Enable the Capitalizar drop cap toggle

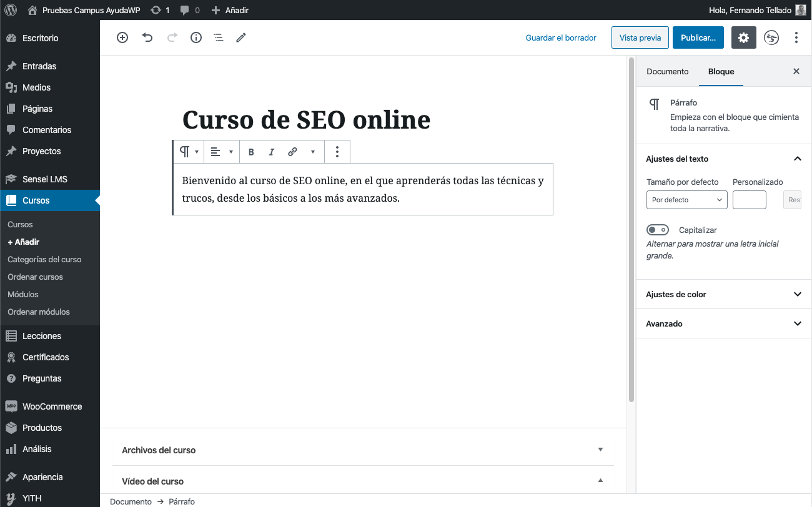coord(658,230)
